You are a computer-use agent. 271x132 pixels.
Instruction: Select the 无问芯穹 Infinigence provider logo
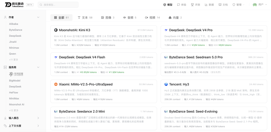point(16,74)
